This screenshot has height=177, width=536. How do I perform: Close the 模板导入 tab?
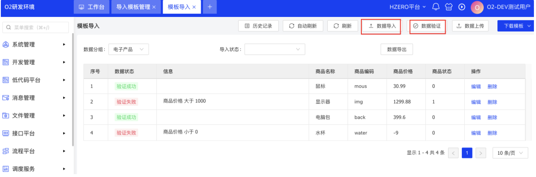(194, 7)
